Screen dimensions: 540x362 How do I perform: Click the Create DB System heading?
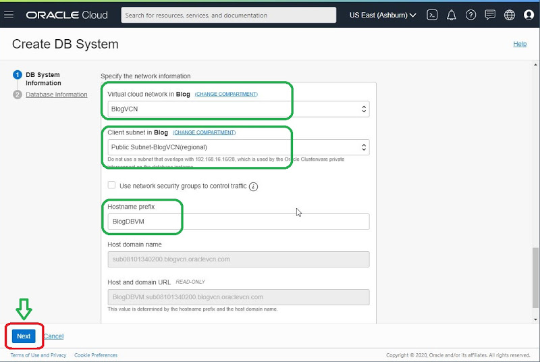tap(65, 44)
